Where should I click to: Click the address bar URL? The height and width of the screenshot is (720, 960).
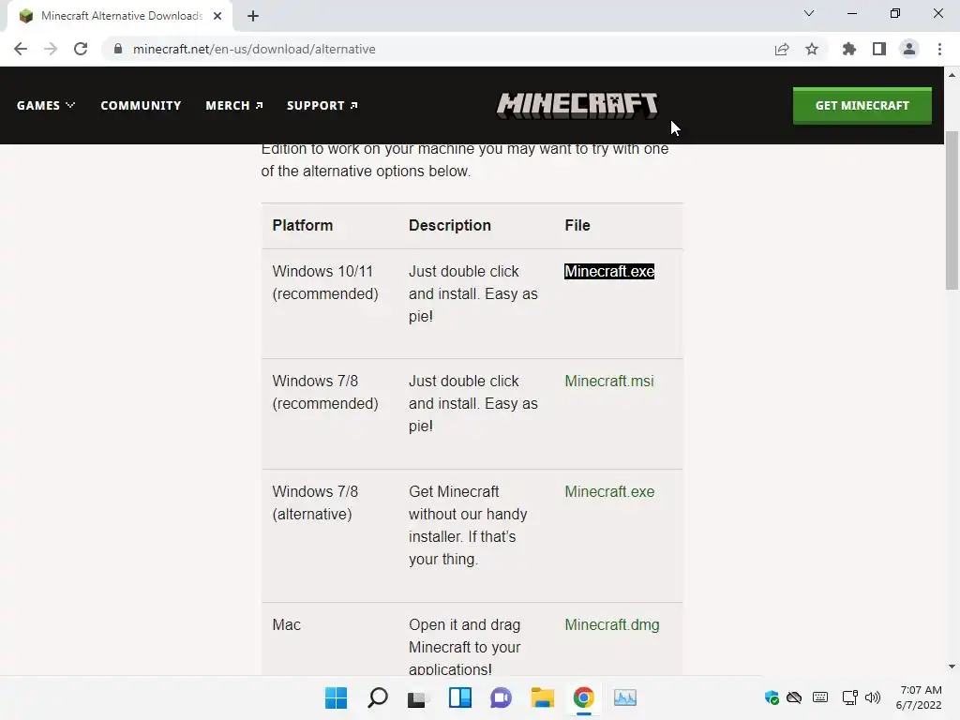pyautogui.click(x=254, y=49)
